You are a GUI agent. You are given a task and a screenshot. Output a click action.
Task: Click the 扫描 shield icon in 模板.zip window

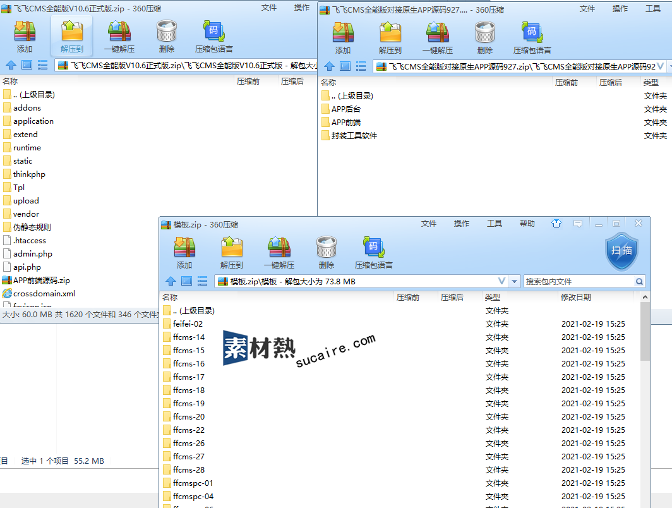click(621, 250)
